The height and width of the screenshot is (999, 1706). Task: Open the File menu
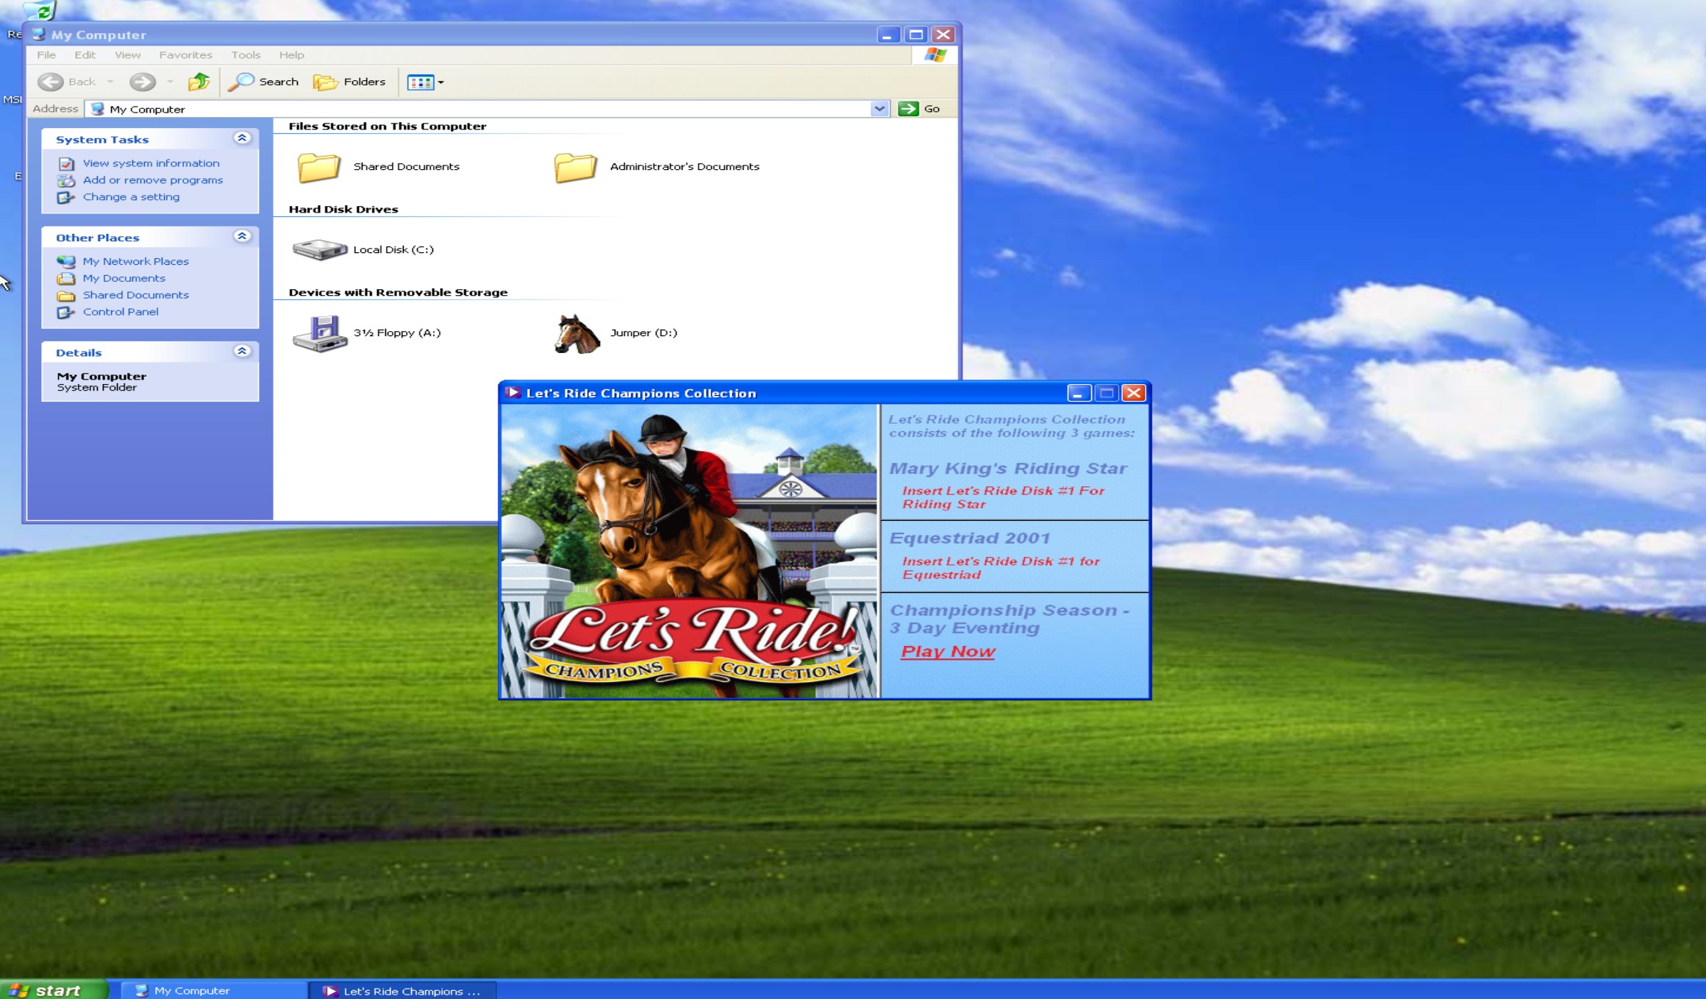tap(46, 55)
